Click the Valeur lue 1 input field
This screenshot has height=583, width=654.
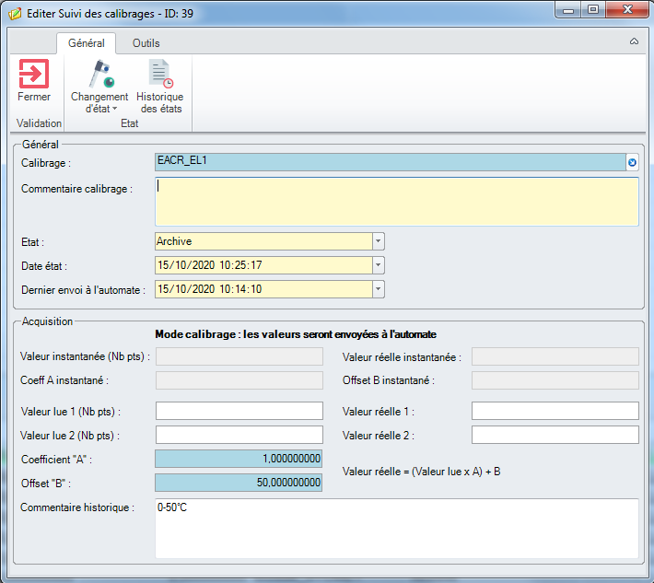click(239, 411)
